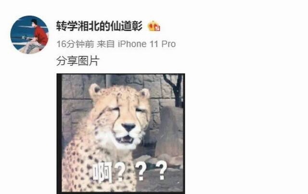Click the middle question mark on the meme
Viewport: 308px width, 194px height.
(141, 172)
